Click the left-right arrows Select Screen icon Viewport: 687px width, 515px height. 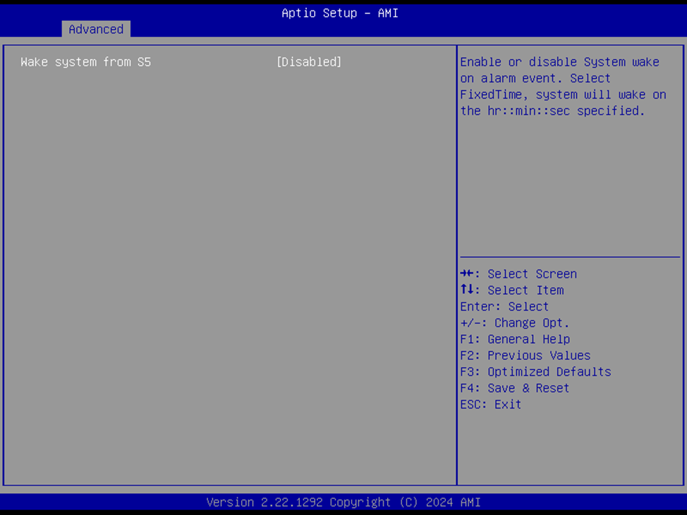coord(467,274)
